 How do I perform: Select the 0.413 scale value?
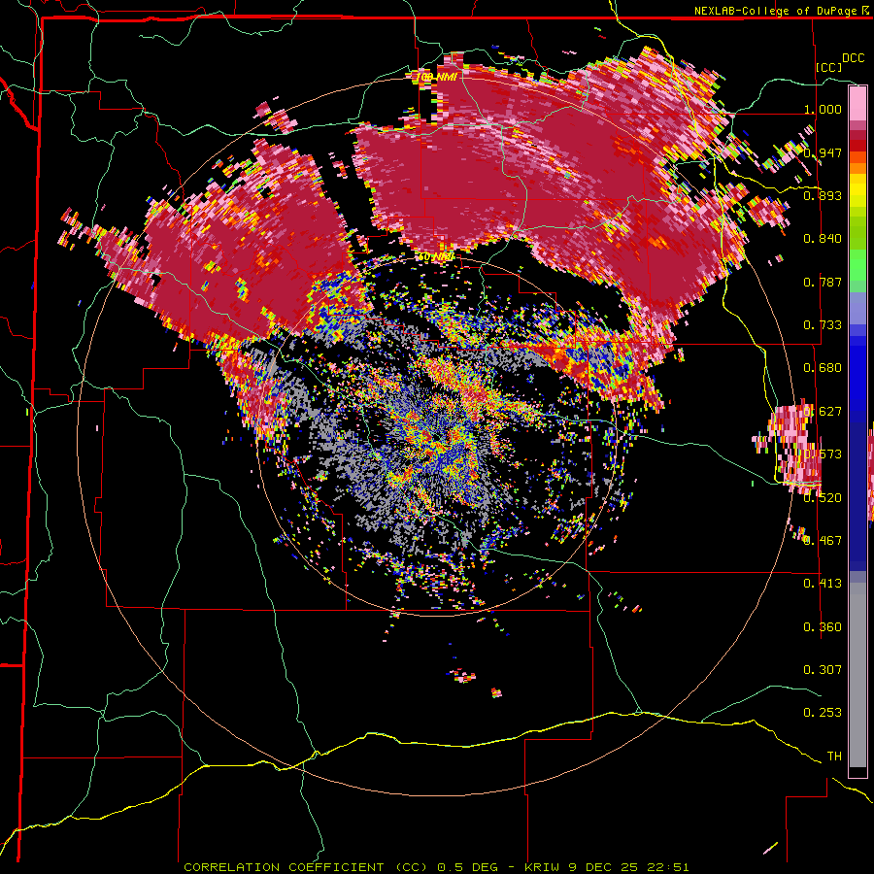[x=823, y=584]
